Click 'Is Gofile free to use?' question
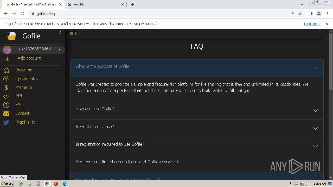The image size is (333, 187). (95, 126)
